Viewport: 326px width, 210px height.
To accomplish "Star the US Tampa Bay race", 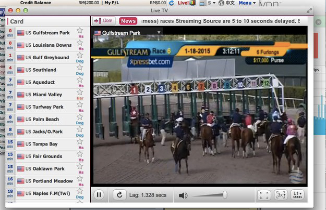I will click(x=80, y=142).
